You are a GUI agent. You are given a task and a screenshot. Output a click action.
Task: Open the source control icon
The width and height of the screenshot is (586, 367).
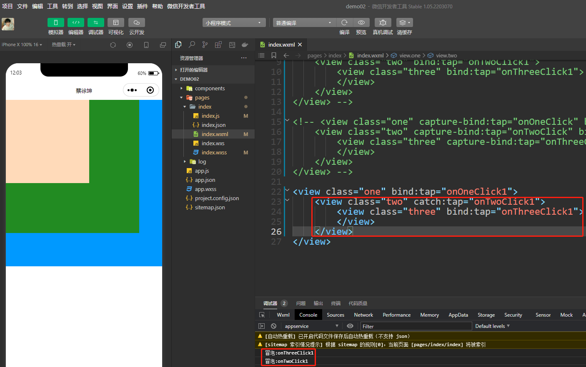click(205, 45)
